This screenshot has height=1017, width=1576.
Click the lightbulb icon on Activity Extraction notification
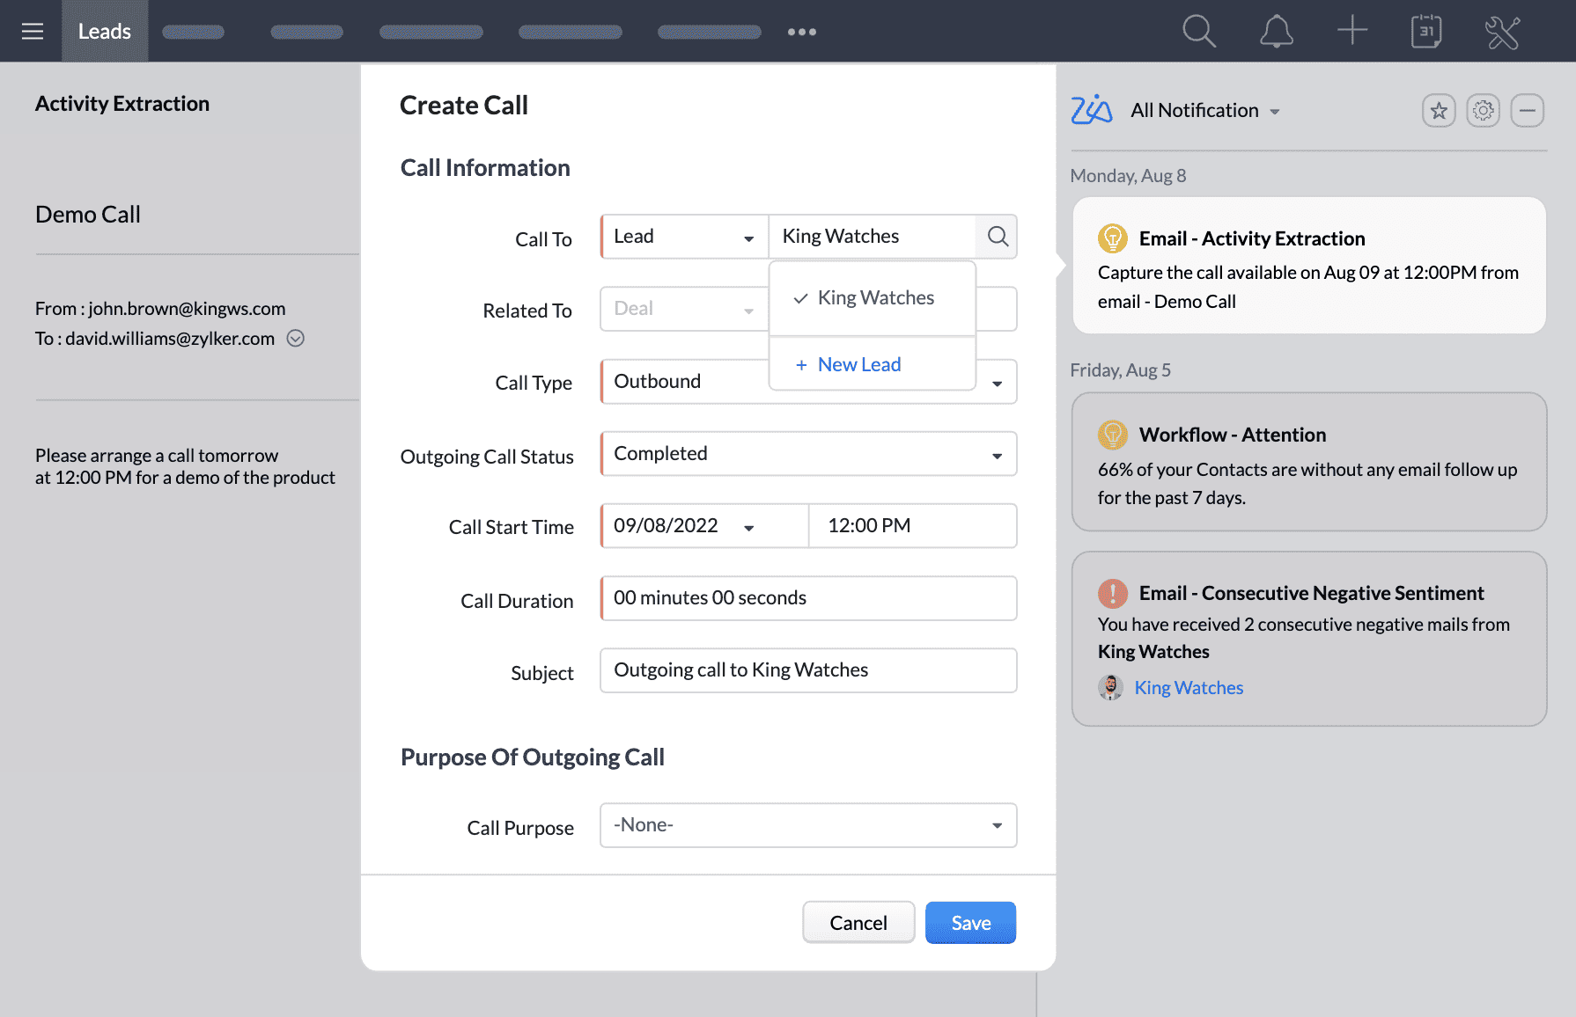(x=1113, y=238)
